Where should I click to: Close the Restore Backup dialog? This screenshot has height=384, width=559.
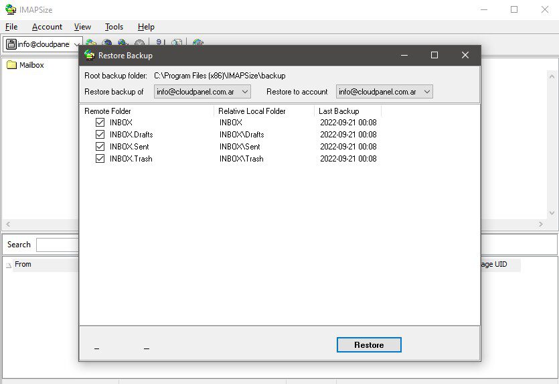465,55
